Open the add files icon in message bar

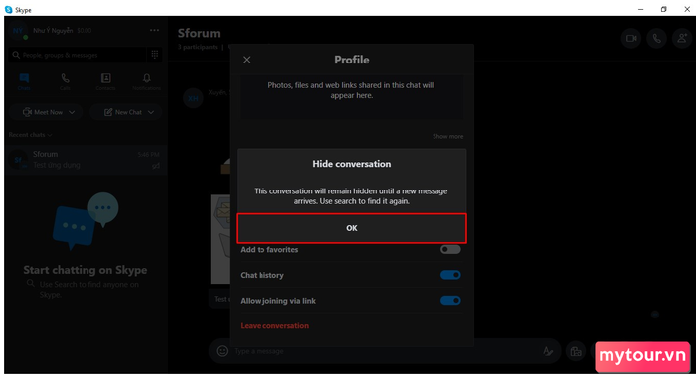tap(576, 351)
